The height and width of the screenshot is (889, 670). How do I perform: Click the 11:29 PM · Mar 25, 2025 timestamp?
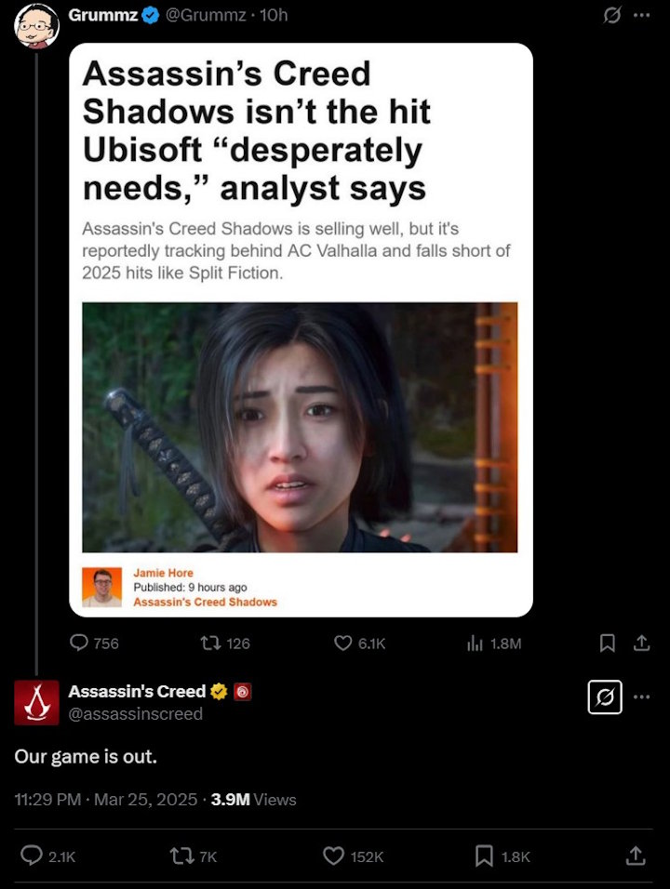106,799
